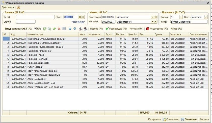This screenshot has width=212, height=123.
Task: Open calendar picker for Дата field
Action: click(80, 17)
